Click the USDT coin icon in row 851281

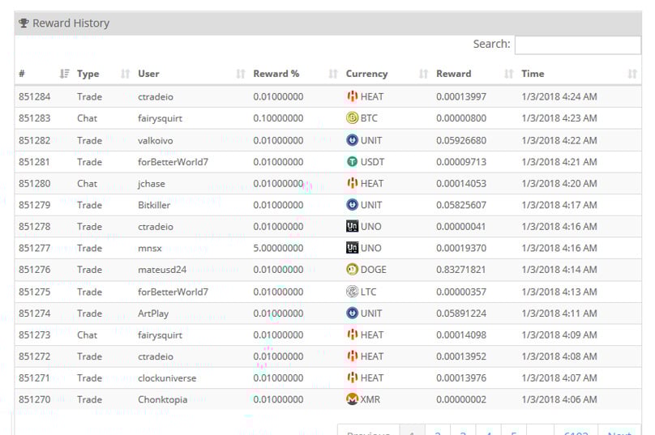[x=352, y=161]
